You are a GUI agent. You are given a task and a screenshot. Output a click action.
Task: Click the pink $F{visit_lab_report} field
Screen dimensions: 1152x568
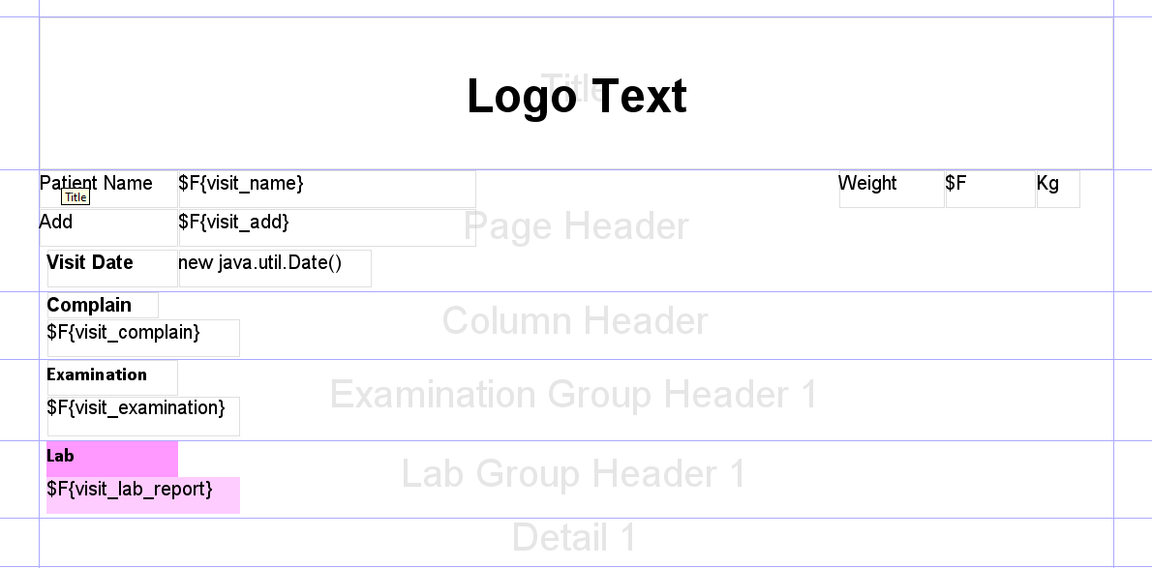pos(130,489)
